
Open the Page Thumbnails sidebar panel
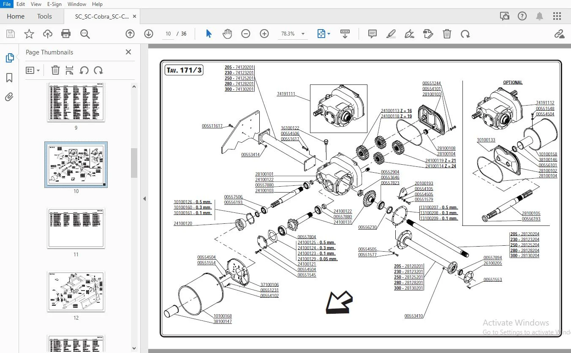(x=10, y=58)
